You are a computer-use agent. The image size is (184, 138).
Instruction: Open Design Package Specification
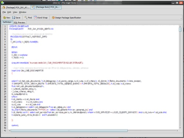click(66, 18)
